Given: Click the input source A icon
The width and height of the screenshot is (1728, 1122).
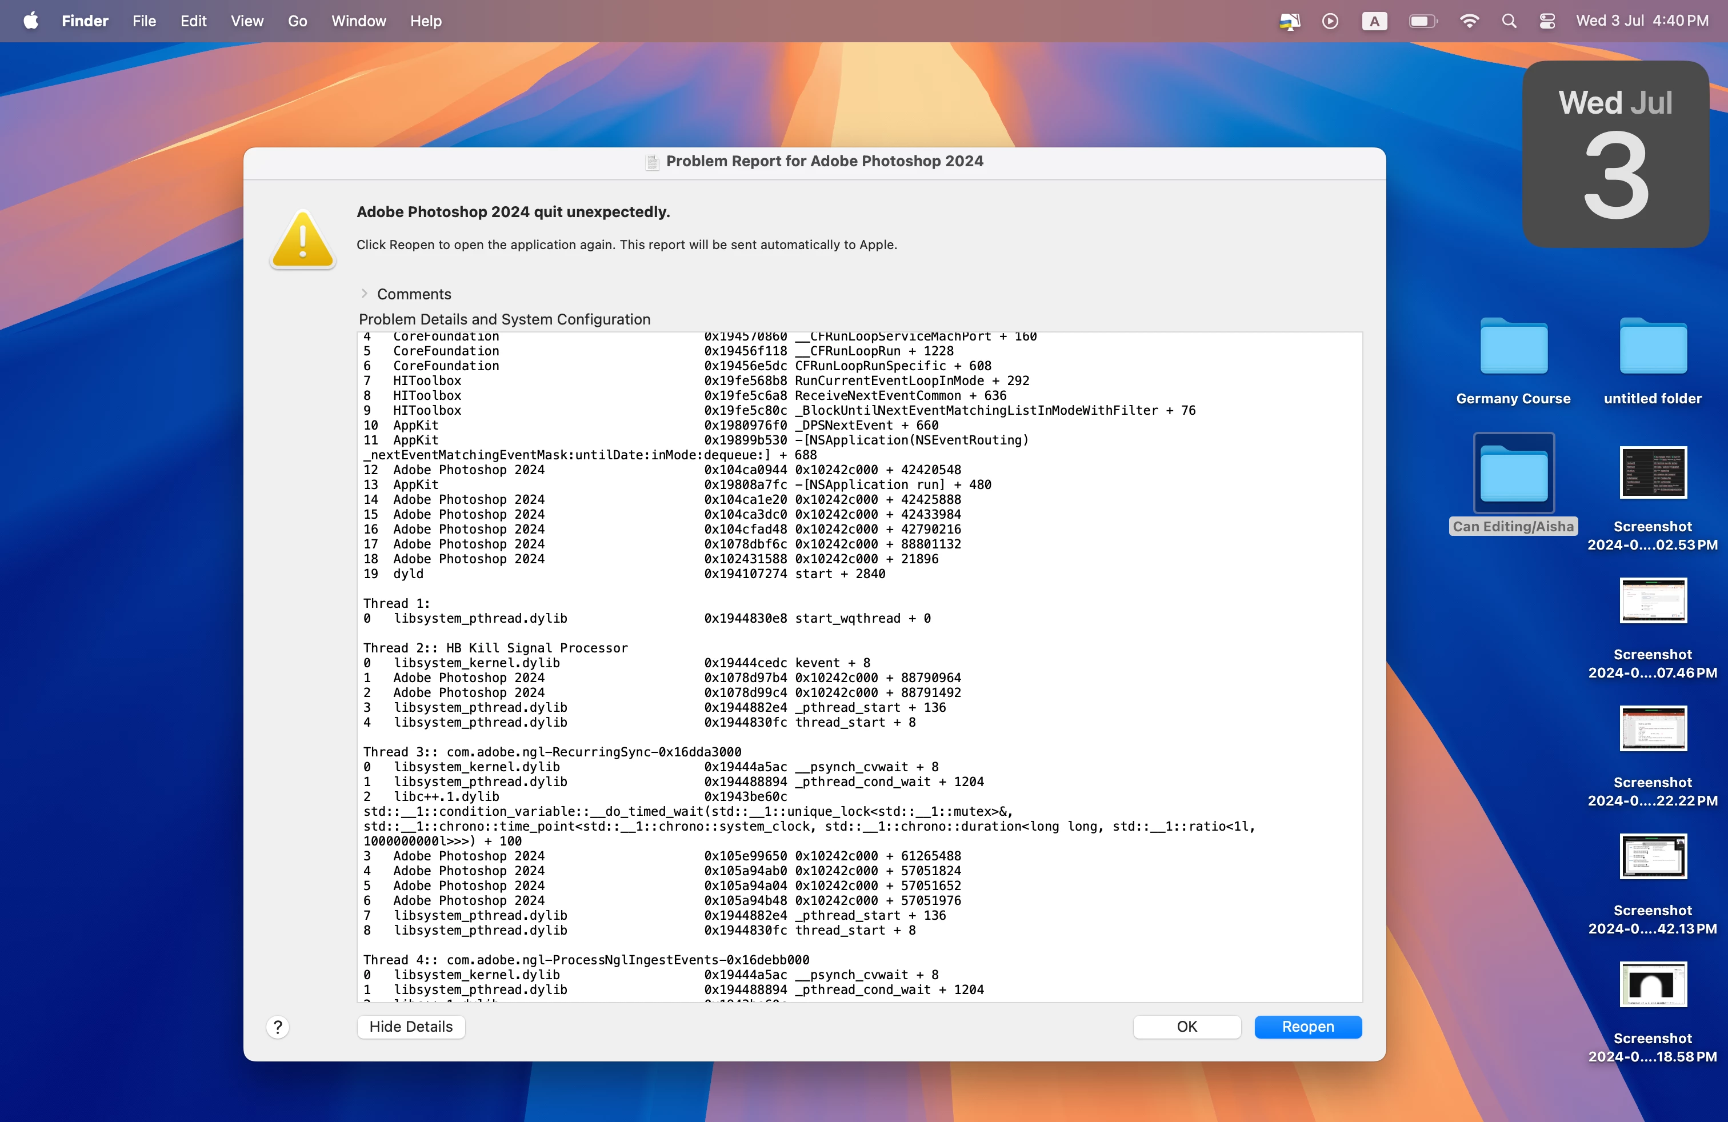Looking at the screenshot, I should [x=1374, y=21].
